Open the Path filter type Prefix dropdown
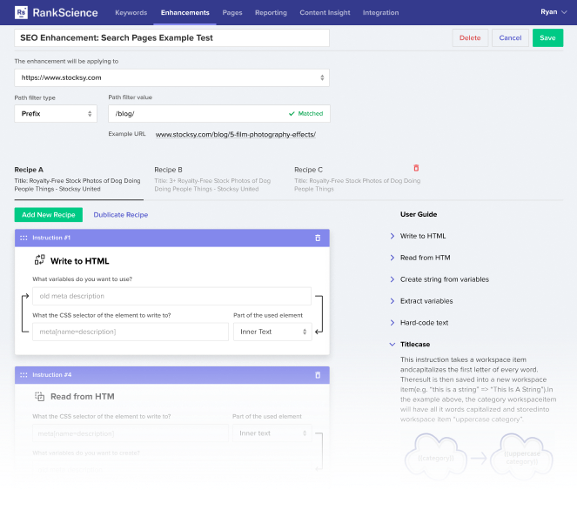Image resolution: width=577 pixels, height=510 pixels. point(56,114)
